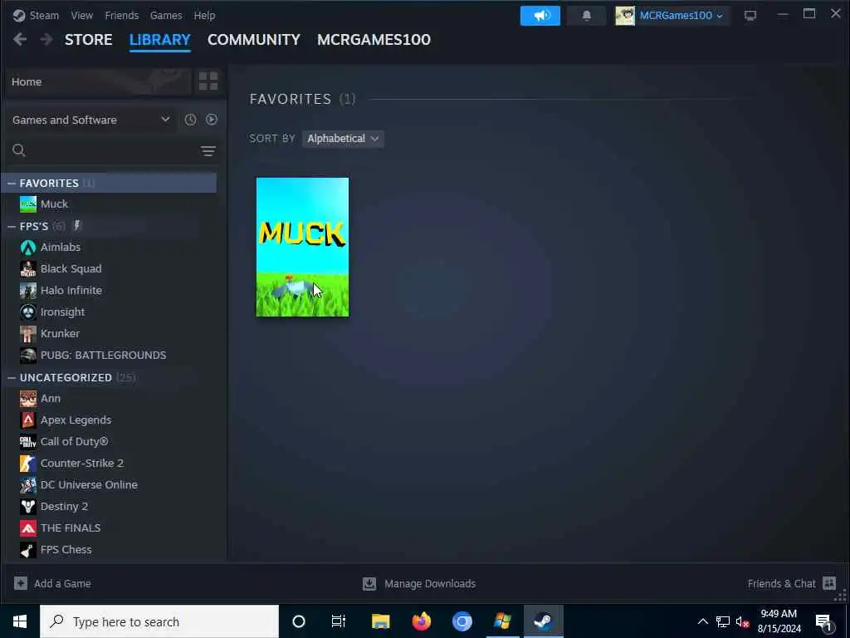Click the ready-to-play filter icon
Image resolution: width=850 pixels, height=638 pixels.
[212, 120]
